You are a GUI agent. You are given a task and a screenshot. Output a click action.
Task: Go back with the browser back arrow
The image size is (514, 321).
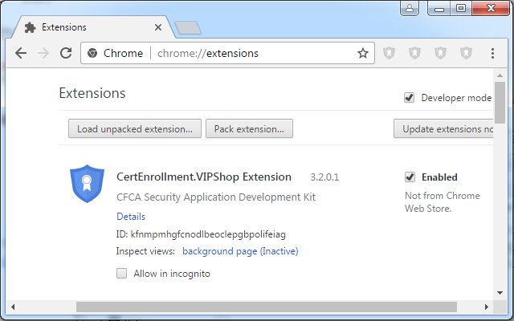(x=21, y=53)
